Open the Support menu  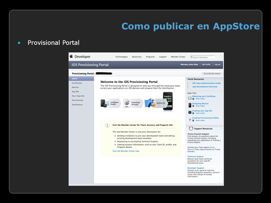click(x=163, y=57)
